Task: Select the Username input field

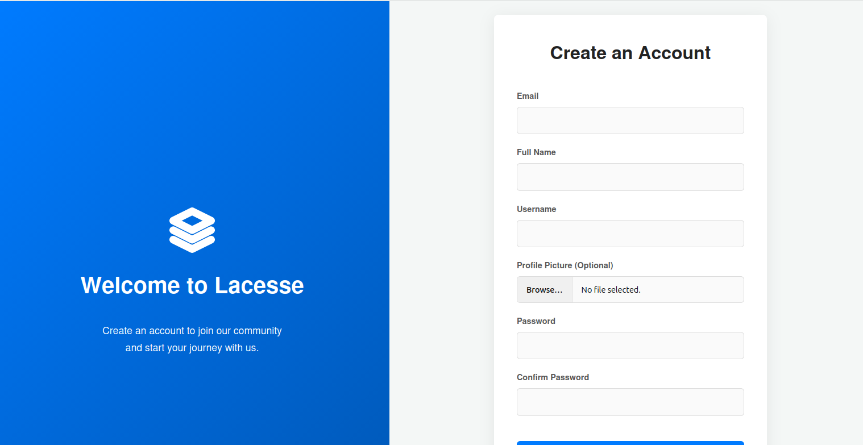Action: point(630,234)
